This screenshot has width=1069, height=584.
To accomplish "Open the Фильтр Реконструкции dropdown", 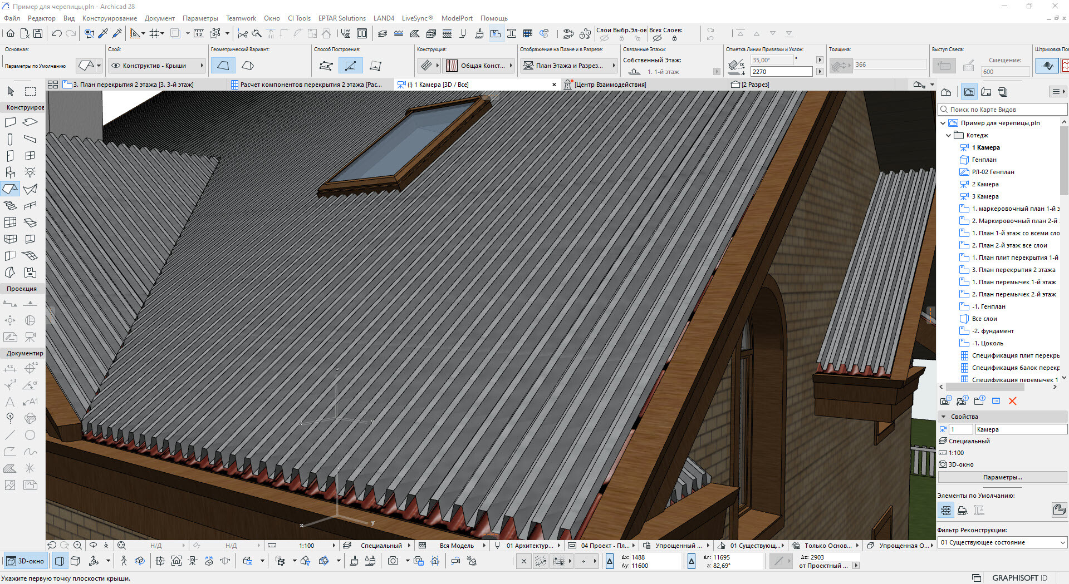I will [x=1002, y=542].
